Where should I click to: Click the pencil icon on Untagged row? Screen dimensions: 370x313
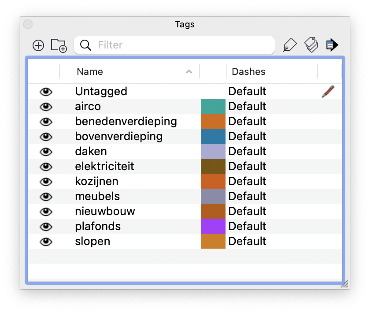point(328,91)
